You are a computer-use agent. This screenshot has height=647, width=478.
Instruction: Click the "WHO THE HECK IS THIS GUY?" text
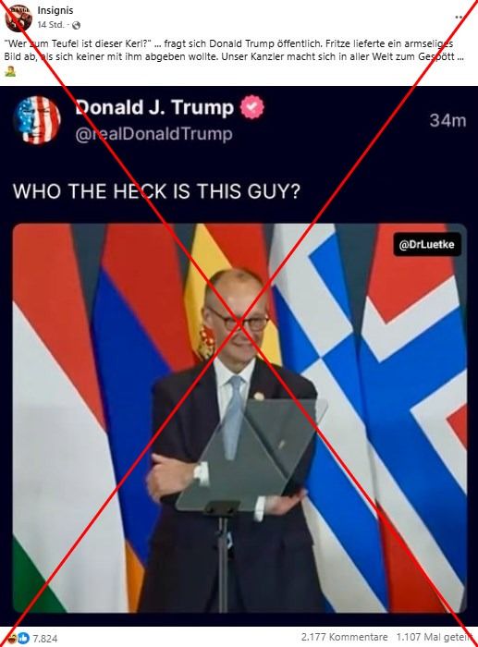click(156, 191)
